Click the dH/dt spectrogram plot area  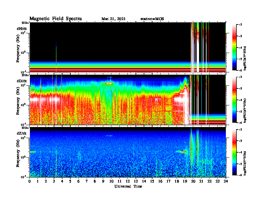(128, 47)
